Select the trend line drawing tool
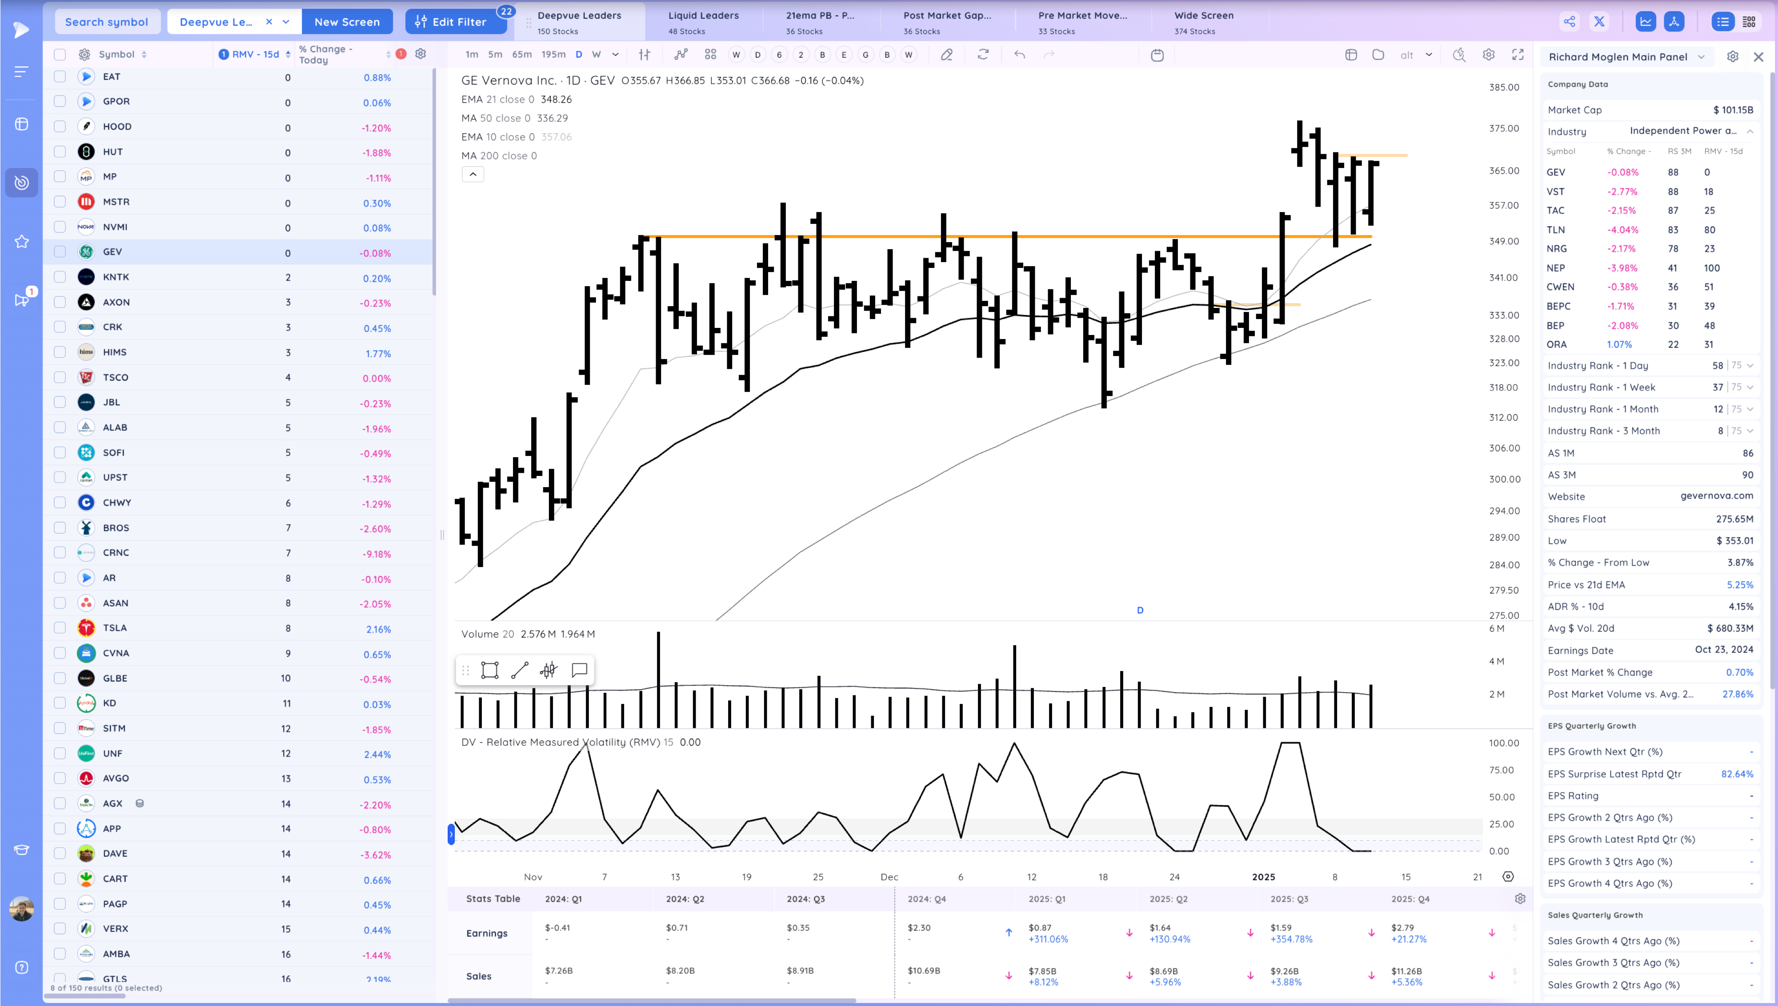 tap(520, 670)
